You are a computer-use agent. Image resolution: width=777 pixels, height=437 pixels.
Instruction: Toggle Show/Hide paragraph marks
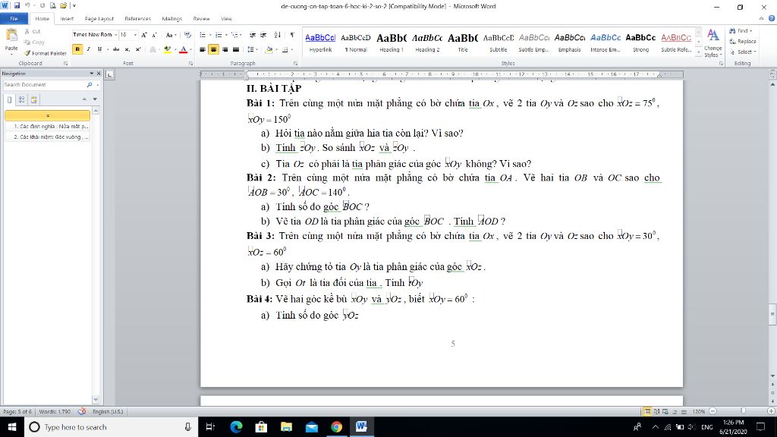pyautogui.click(x=292, y=35)
